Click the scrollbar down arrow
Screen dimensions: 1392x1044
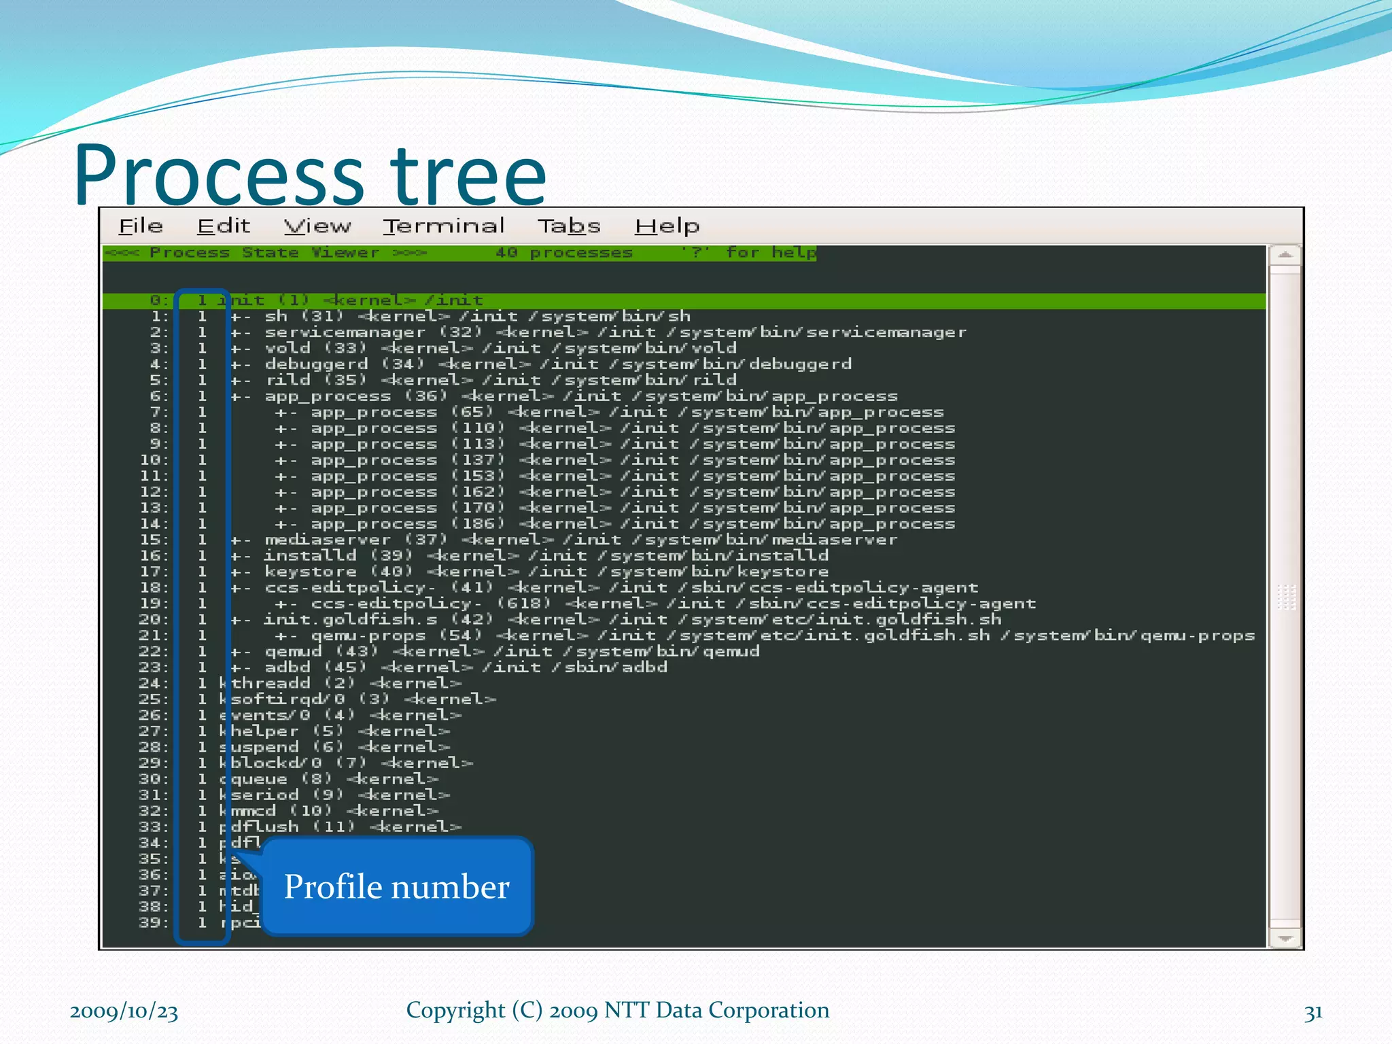(1285, 939)
